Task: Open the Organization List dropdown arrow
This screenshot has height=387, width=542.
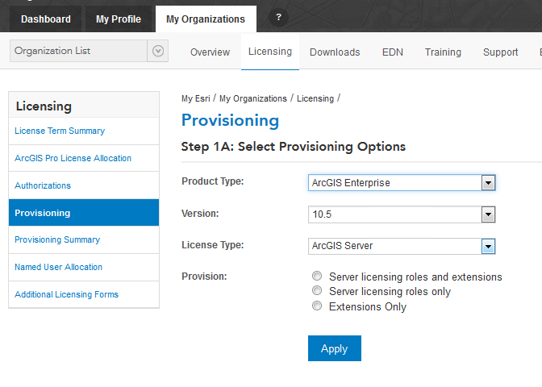Action: coord(158,51)
